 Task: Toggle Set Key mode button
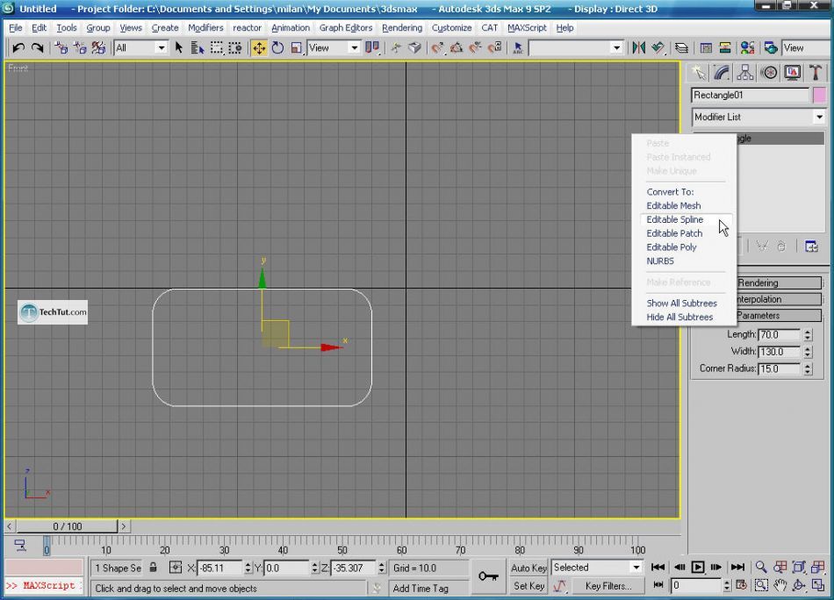(x=528, y=586)
